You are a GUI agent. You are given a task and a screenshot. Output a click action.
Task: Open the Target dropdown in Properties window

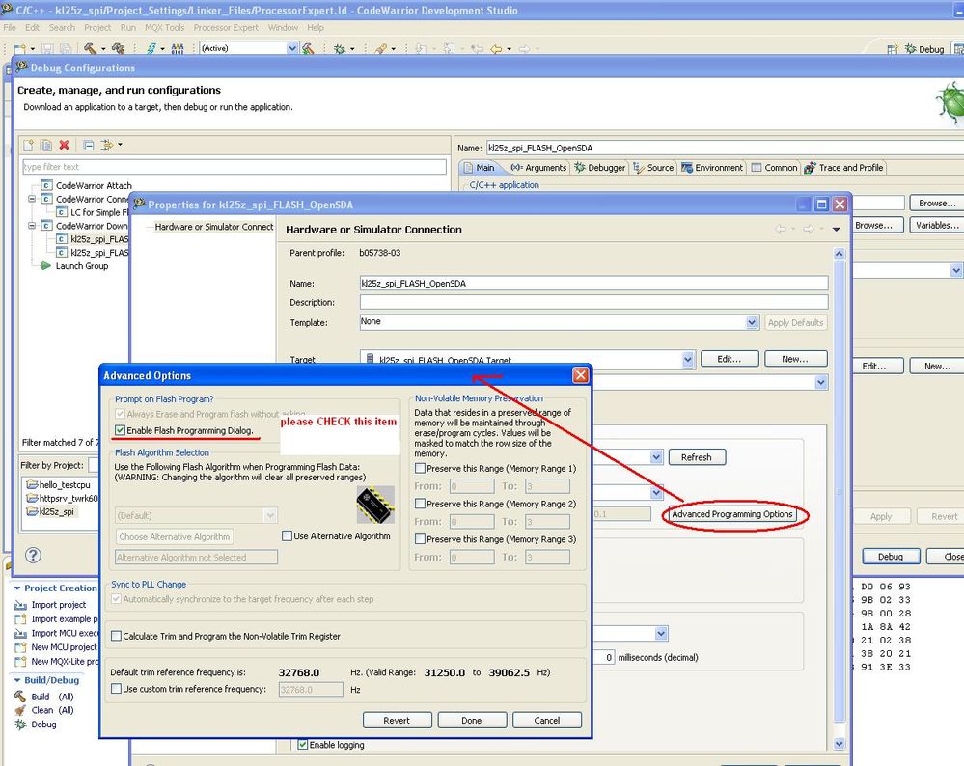(688, 360)
